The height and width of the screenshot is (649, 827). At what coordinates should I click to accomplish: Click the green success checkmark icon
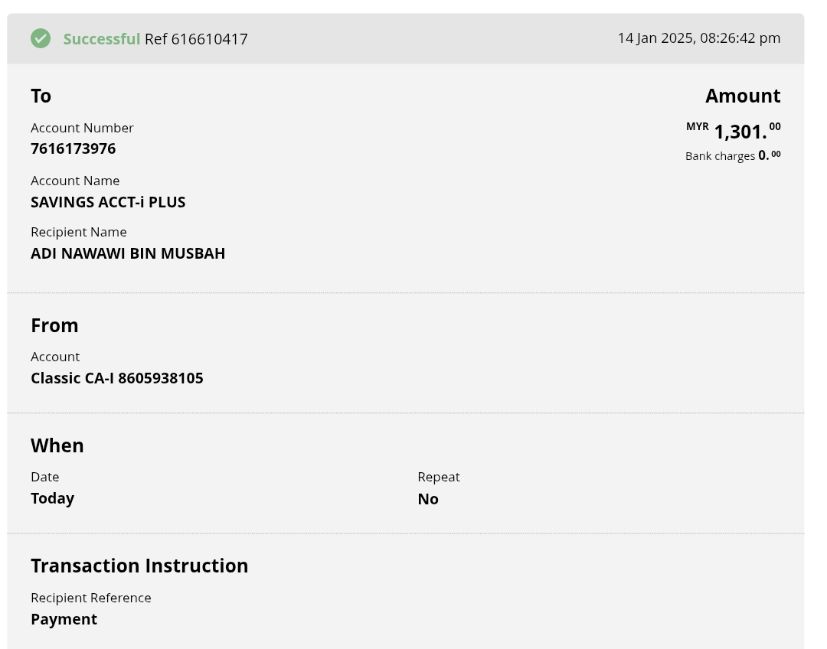41,38
